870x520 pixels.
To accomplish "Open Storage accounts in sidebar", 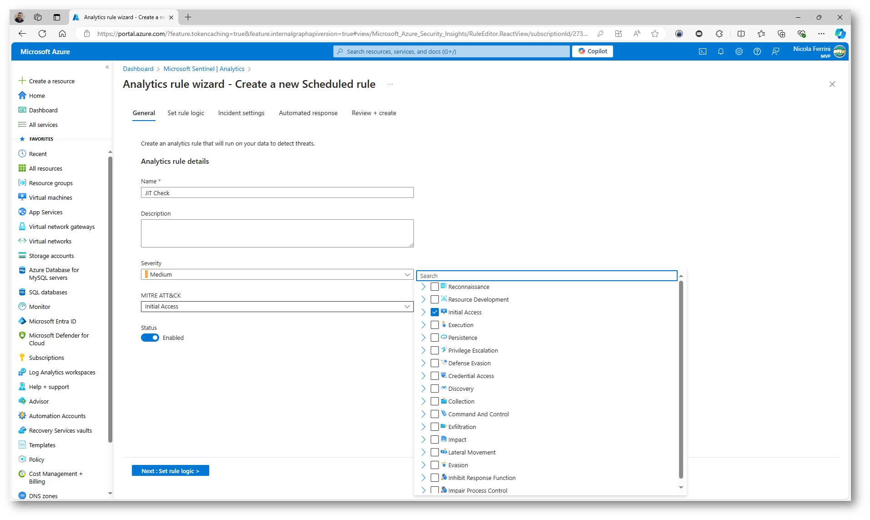I will [x=51, y=256].
